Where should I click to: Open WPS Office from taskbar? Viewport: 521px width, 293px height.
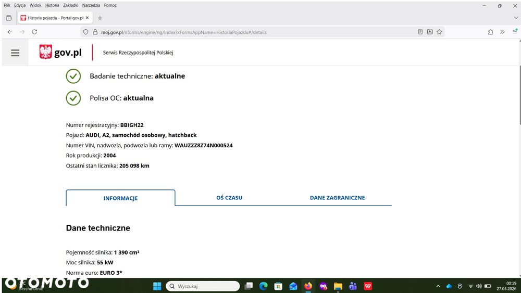point(368,286)
